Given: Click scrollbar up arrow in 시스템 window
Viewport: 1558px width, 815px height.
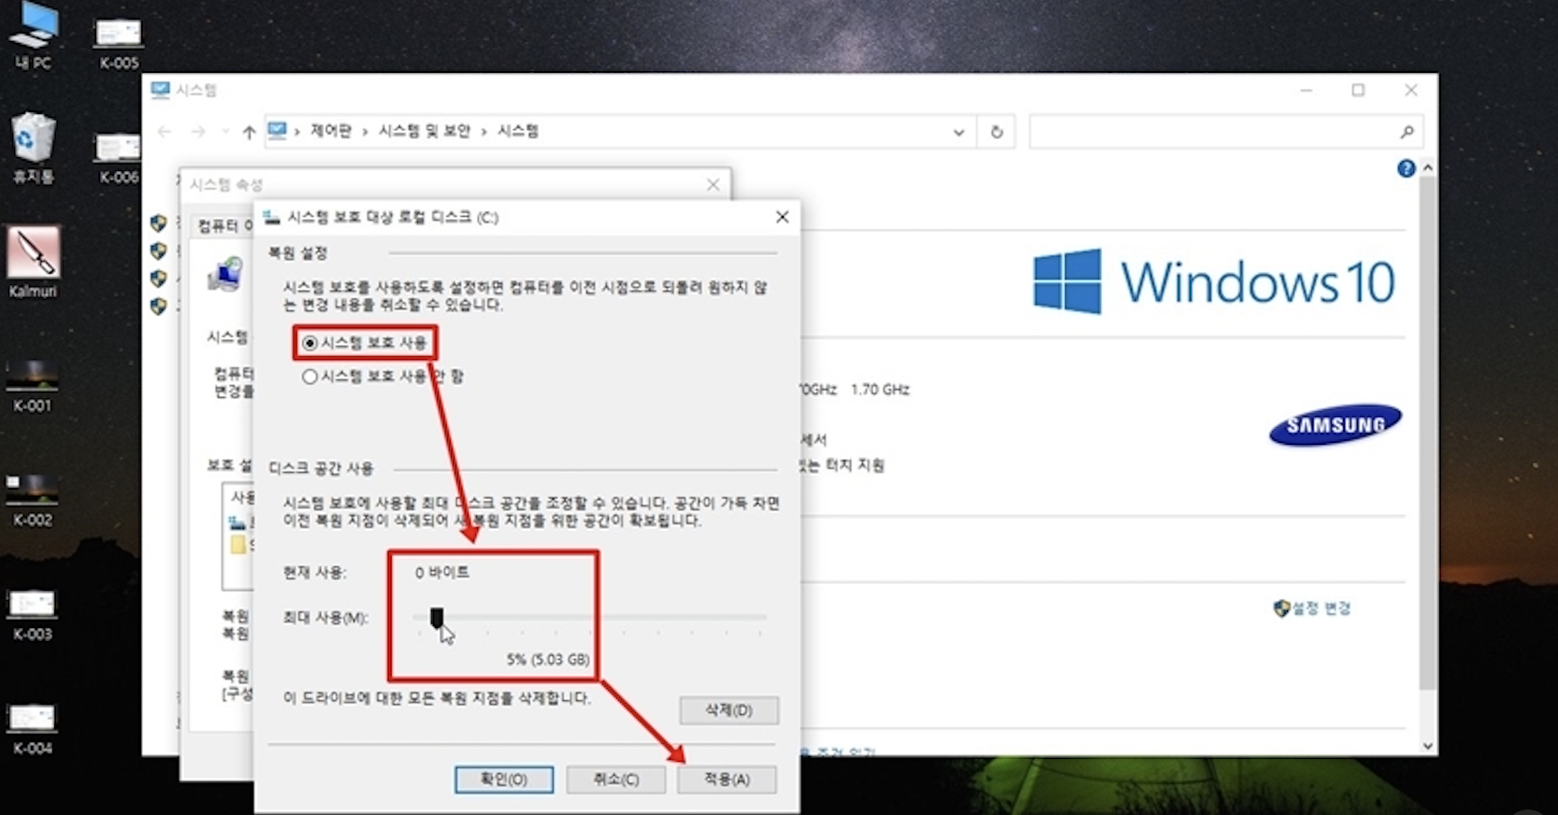Looking at the screenshot, I should click(x=1427, y=168).
